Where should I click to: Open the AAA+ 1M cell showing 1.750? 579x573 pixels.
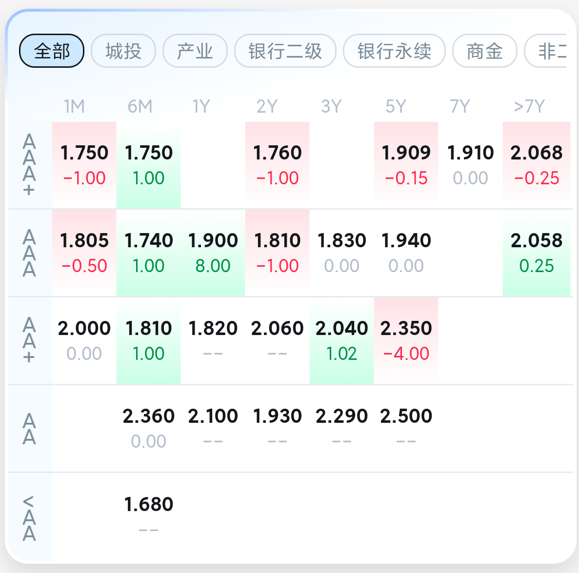tap(84, 165)
